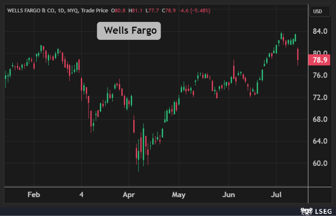
Task: Select the May label on time axis
Action: pos(179,195)
